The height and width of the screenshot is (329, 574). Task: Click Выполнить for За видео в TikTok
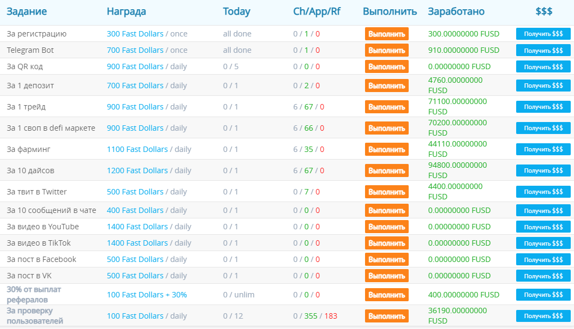[x=386, y=243]
